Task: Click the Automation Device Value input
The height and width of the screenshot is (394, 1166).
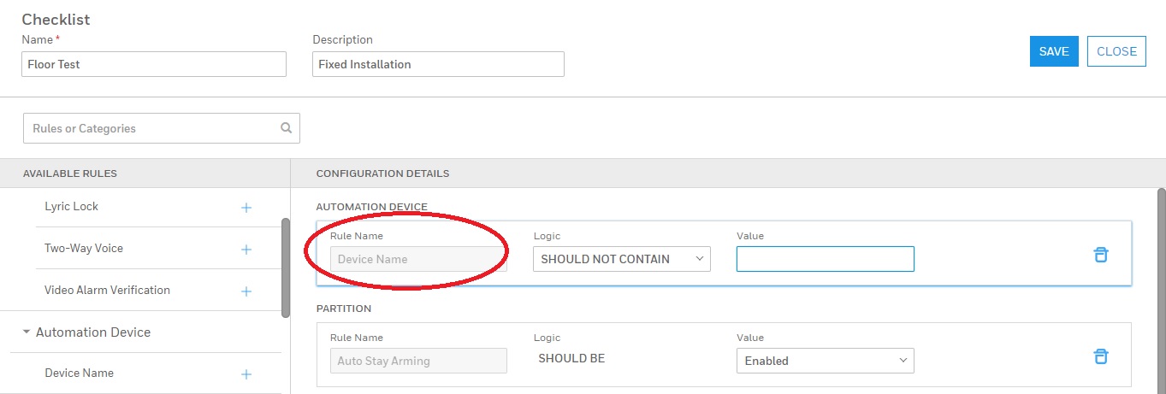Action: [825, 259]
